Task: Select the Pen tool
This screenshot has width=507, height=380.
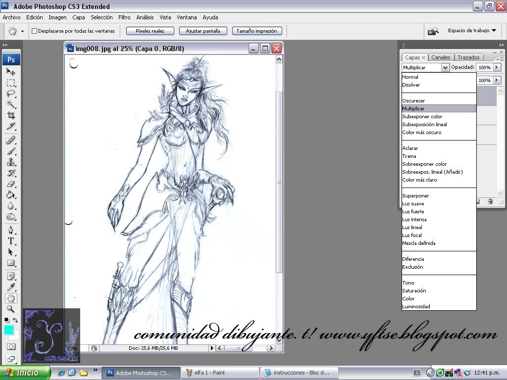Action: coord(11,230)
